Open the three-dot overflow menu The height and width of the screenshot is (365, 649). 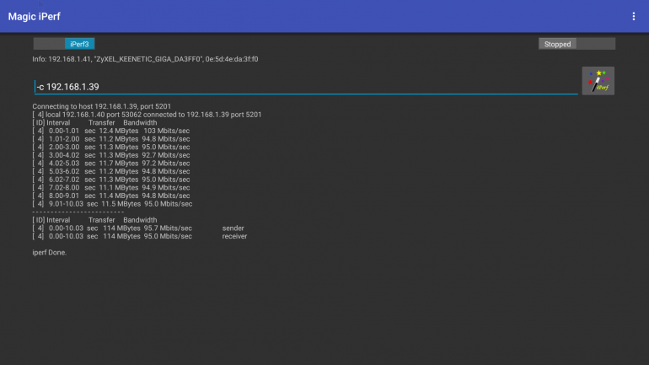[x=633, y=17]
